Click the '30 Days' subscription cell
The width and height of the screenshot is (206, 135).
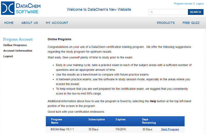click(x=93, y=129)
